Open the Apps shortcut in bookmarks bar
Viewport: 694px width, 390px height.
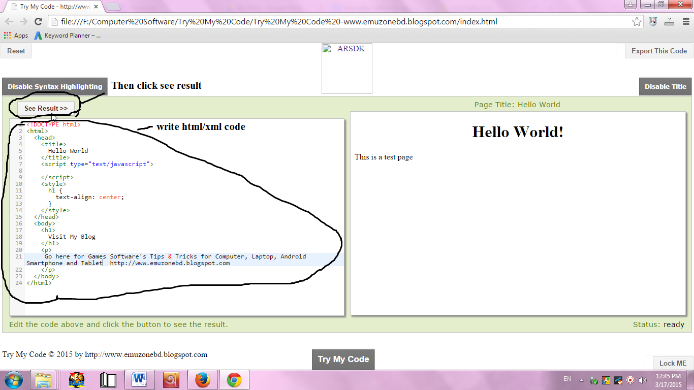point(16,36)
